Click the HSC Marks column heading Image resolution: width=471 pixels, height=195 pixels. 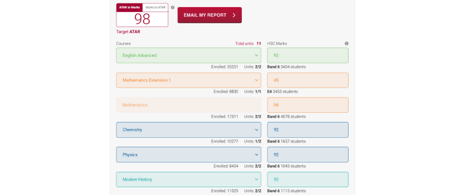pyautogui.click(x=277, y=43)
